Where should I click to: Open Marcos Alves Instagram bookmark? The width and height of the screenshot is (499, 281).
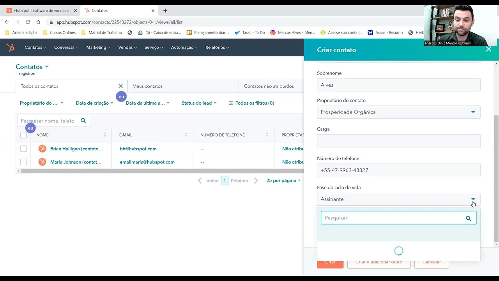click(x=292, y=33)
